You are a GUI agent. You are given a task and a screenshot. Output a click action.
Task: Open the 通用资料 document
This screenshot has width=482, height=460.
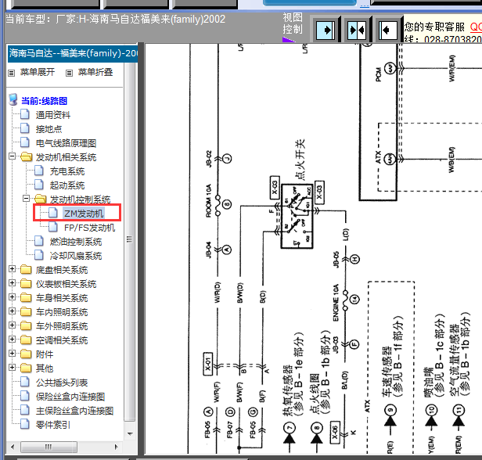click(x=53, y=115)
